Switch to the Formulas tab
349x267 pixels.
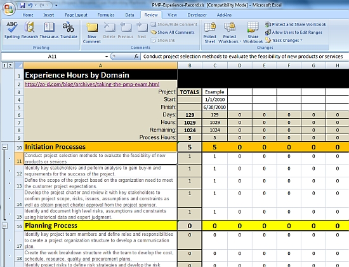tap(106, 15)
